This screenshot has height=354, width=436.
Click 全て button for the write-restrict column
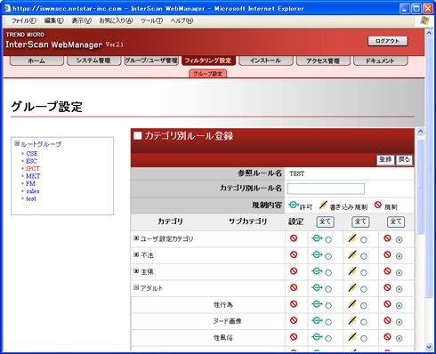coord(360,221)
